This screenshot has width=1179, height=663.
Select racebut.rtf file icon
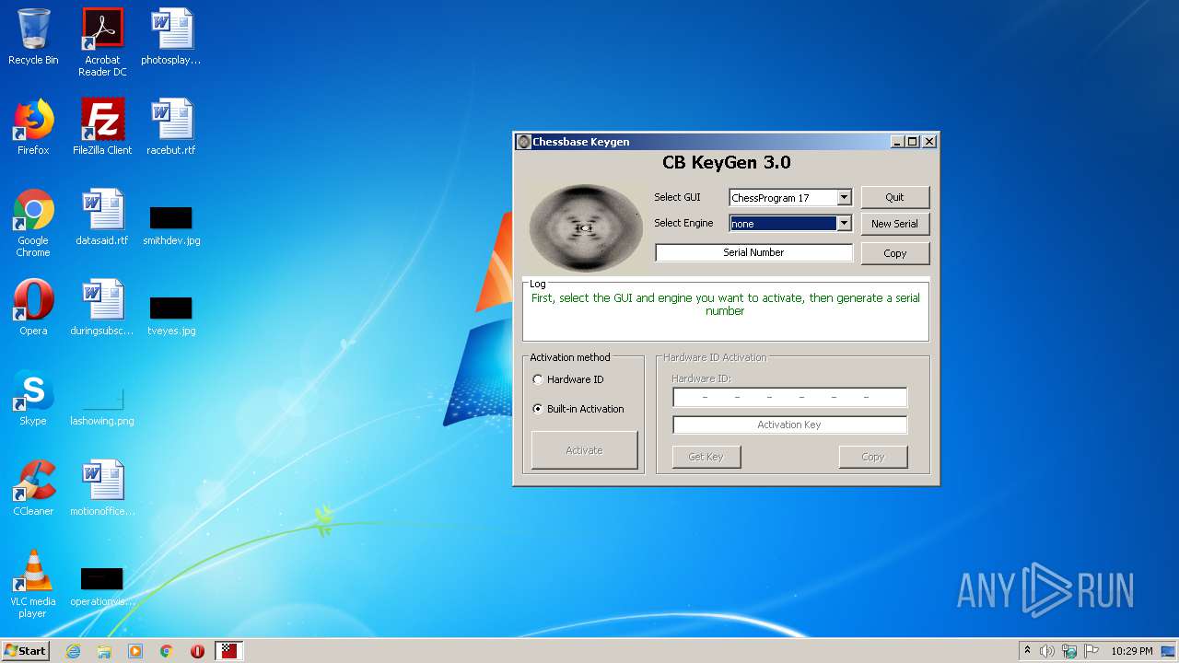(171, 127)
